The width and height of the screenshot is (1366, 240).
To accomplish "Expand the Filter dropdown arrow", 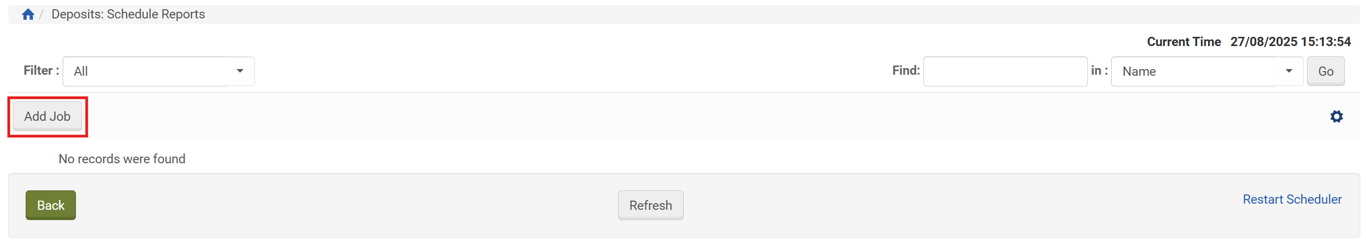I will (240, 71).
